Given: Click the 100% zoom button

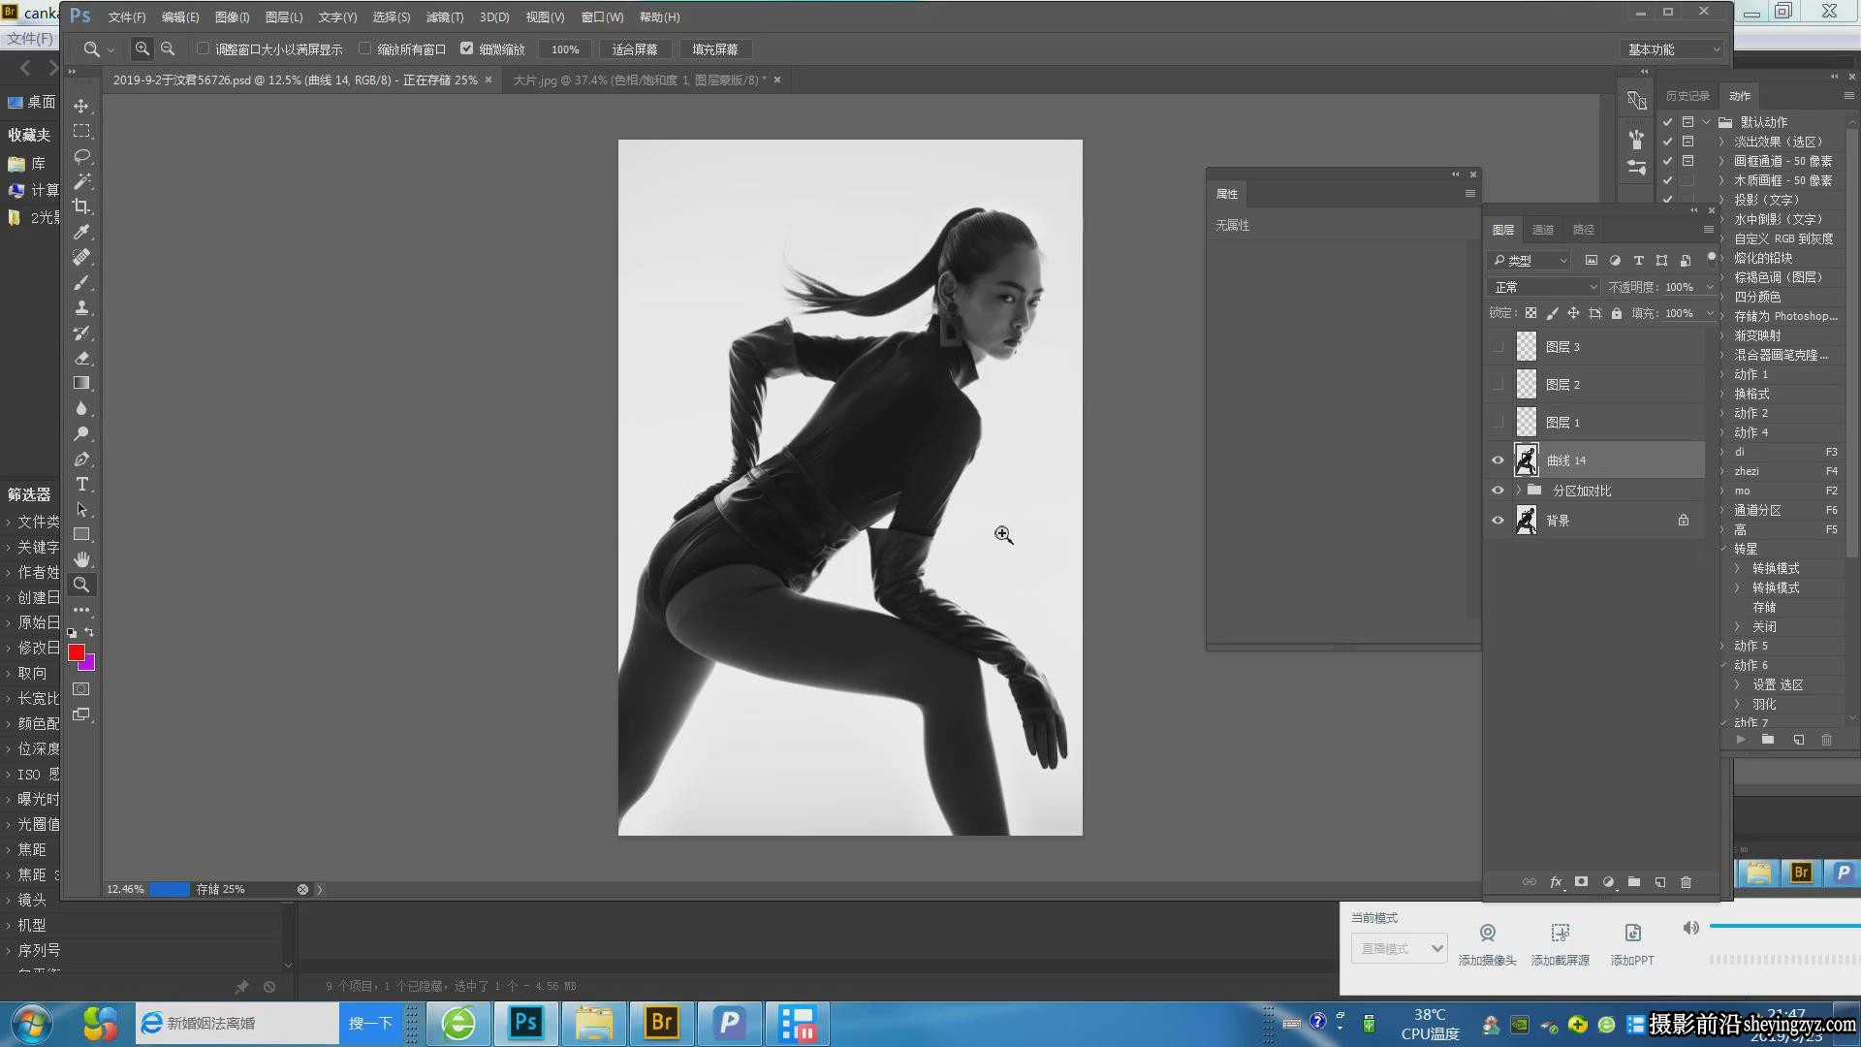Looking at the screenshot, I should click(x=565, y=49).
